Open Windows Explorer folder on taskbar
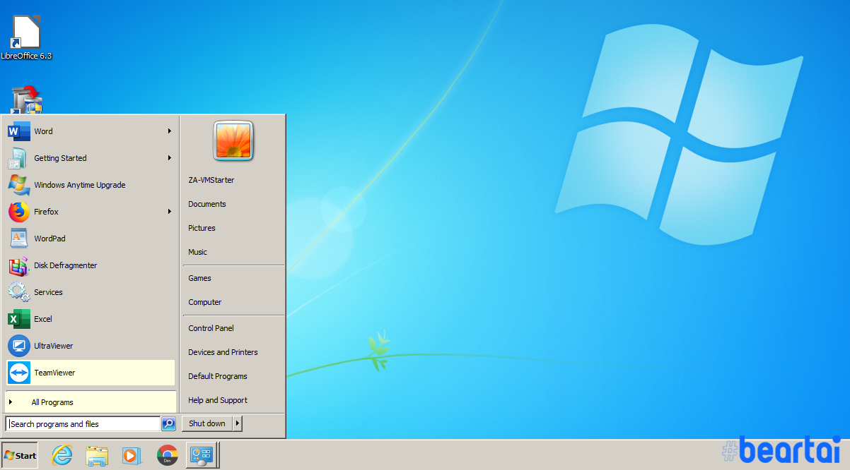This screenshot has width=850, height=470. click(97, 455)
